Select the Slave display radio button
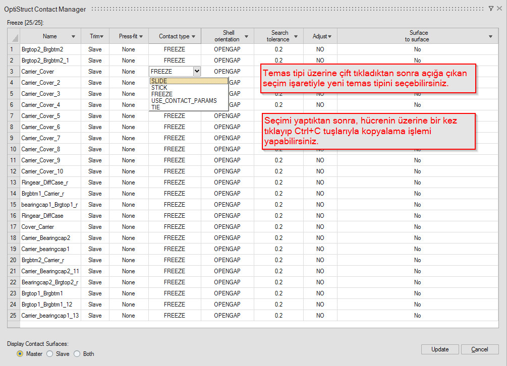507x366 pixels. tap(49, 354)
